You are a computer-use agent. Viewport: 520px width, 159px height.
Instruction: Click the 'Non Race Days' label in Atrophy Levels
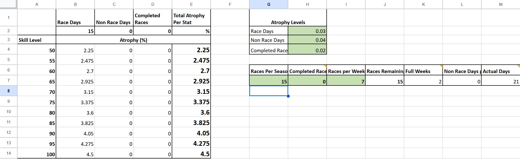point(269,40)
